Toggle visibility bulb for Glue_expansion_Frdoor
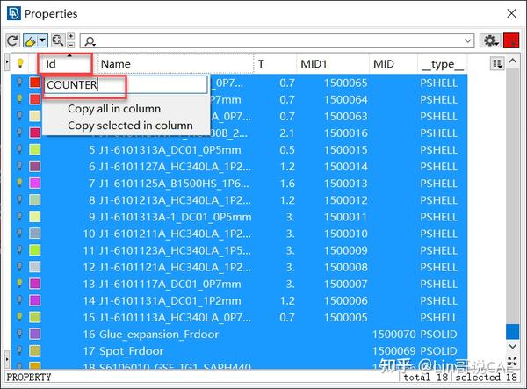This screenshot has width=527, height=389. tap(19, 334)
